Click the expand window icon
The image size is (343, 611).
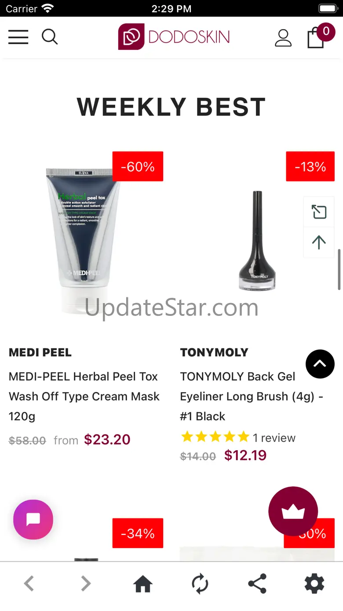[319, 212]
